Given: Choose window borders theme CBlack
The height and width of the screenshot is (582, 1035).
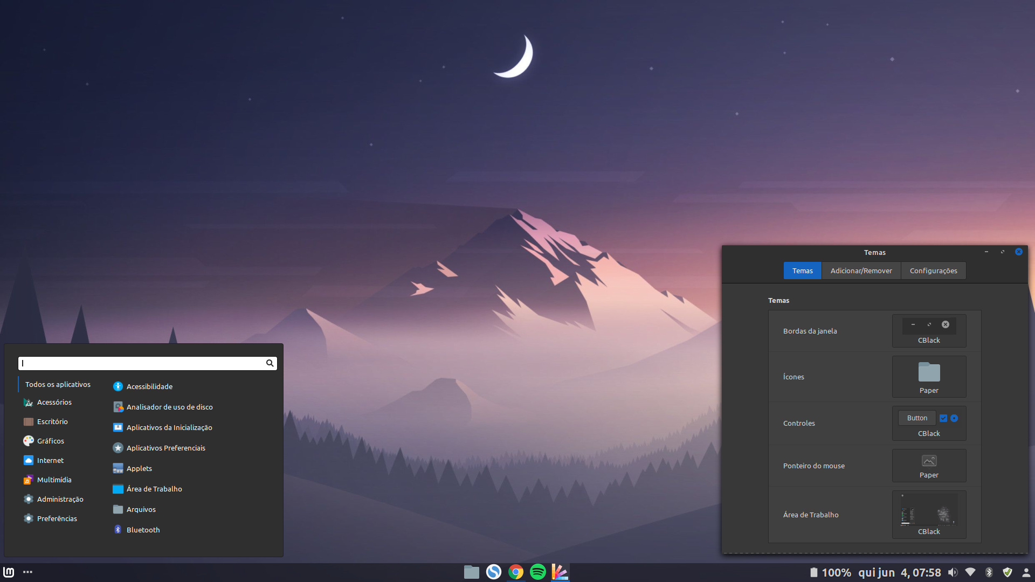Looking at the screenshot, I should (929, 331).
